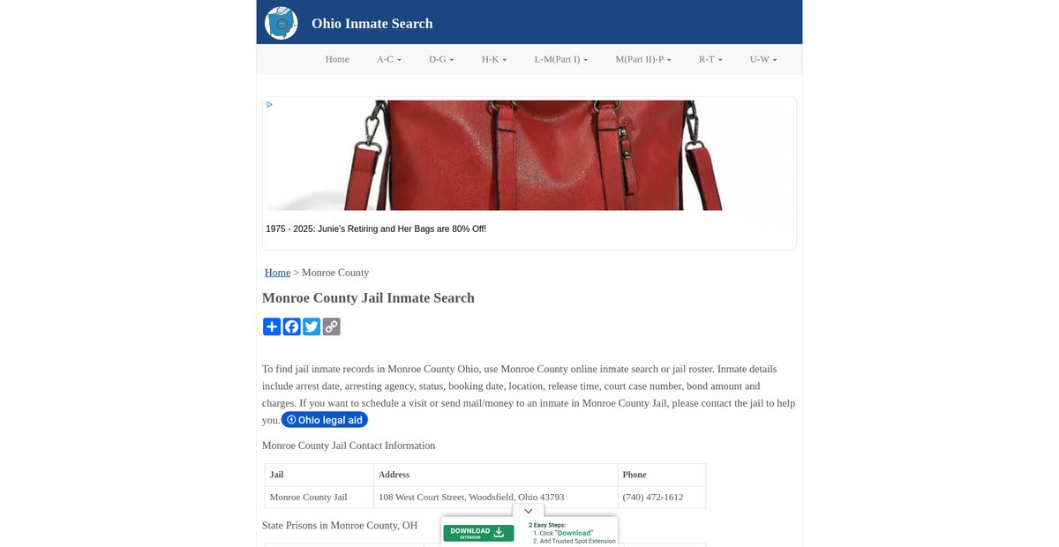This screenshot has height=547, width=1059.
Task: Follow the Home breadcrumb link
Action: tap(277, 273)
